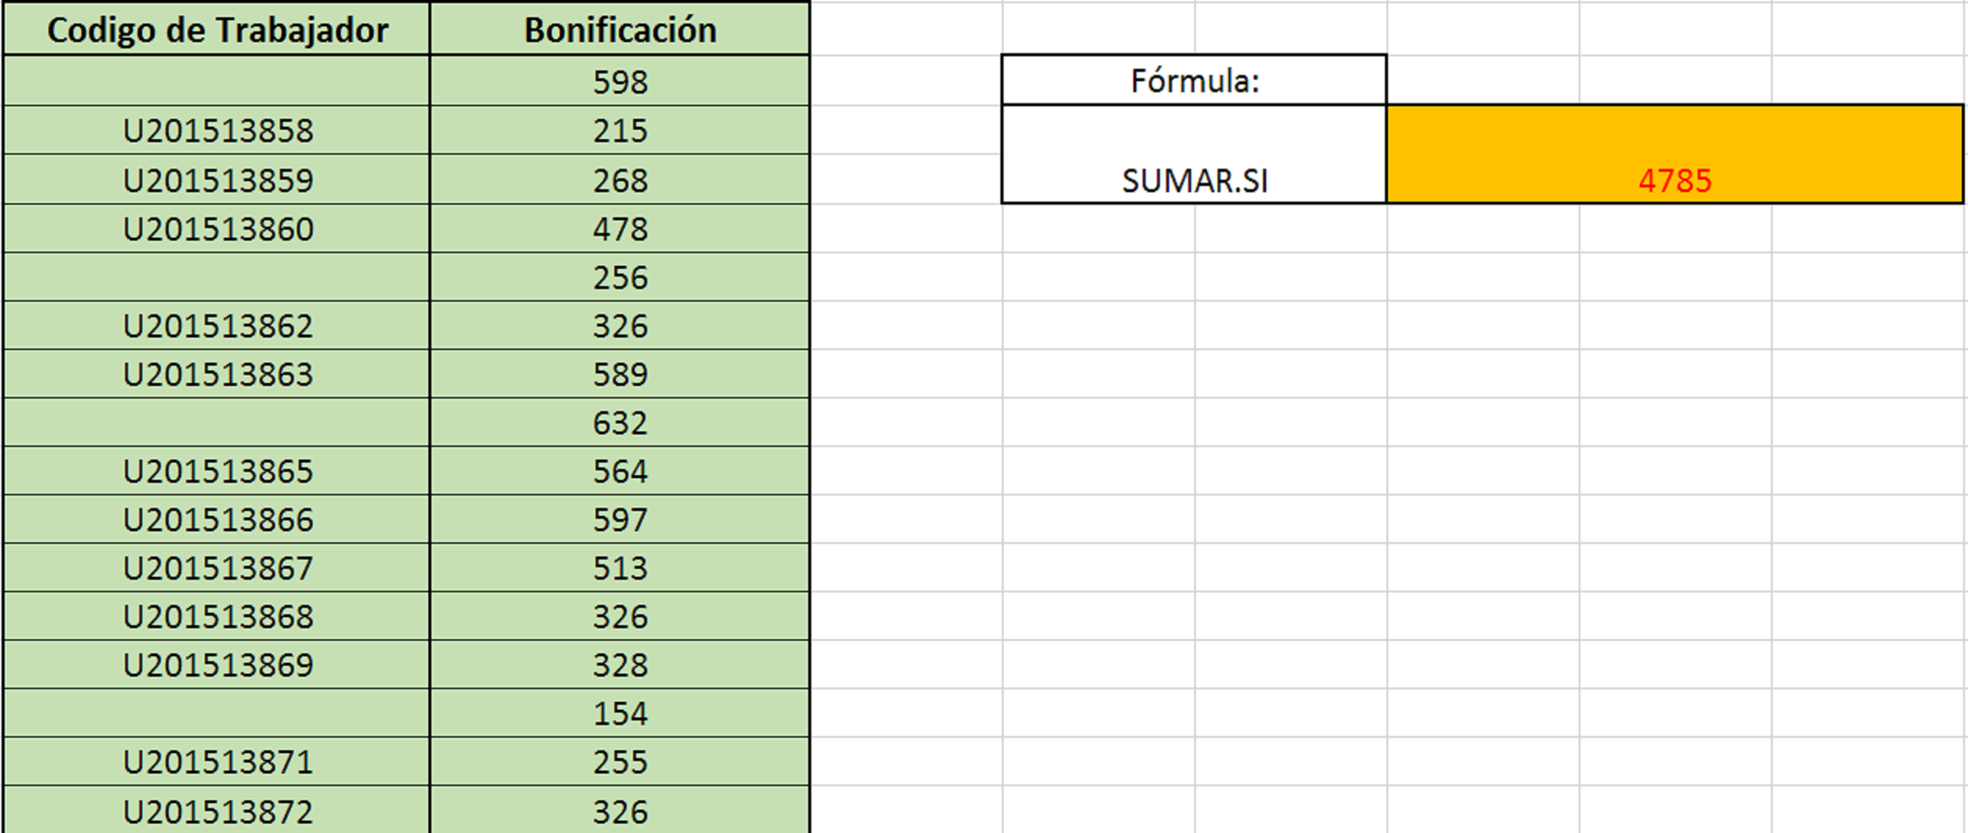Click the U201513872 code cell
1968x833 pixels.
click(218, 811)
